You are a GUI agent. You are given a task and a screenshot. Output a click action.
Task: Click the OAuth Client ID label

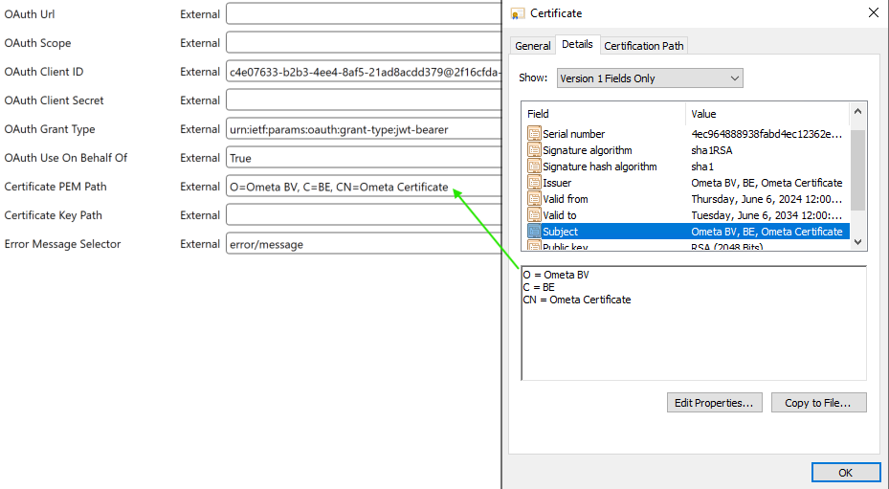(44, 72)
